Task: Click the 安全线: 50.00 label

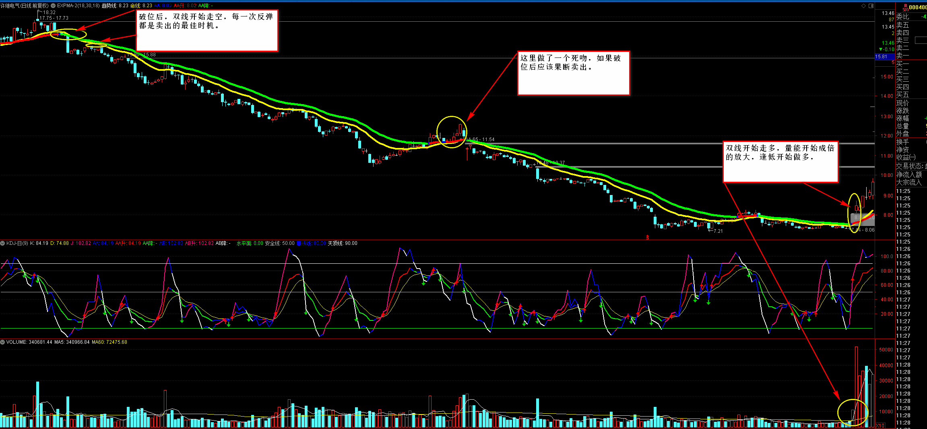Action: tap(280, 243)
